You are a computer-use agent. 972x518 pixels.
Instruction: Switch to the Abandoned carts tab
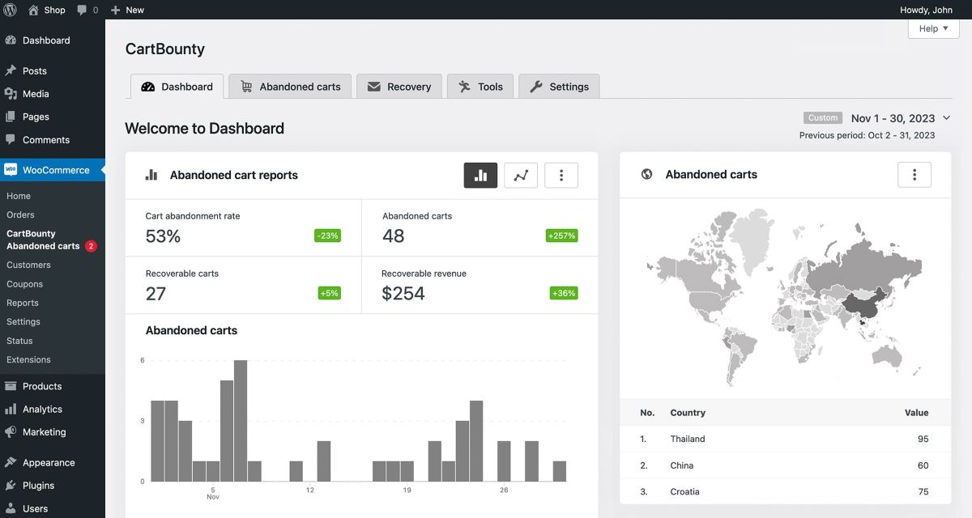[x=290, y=87]
